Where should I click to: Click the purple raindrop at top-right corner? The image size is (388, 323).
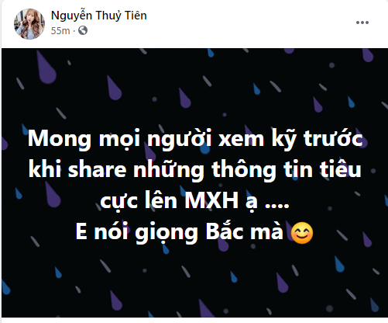tap(368, 55)
